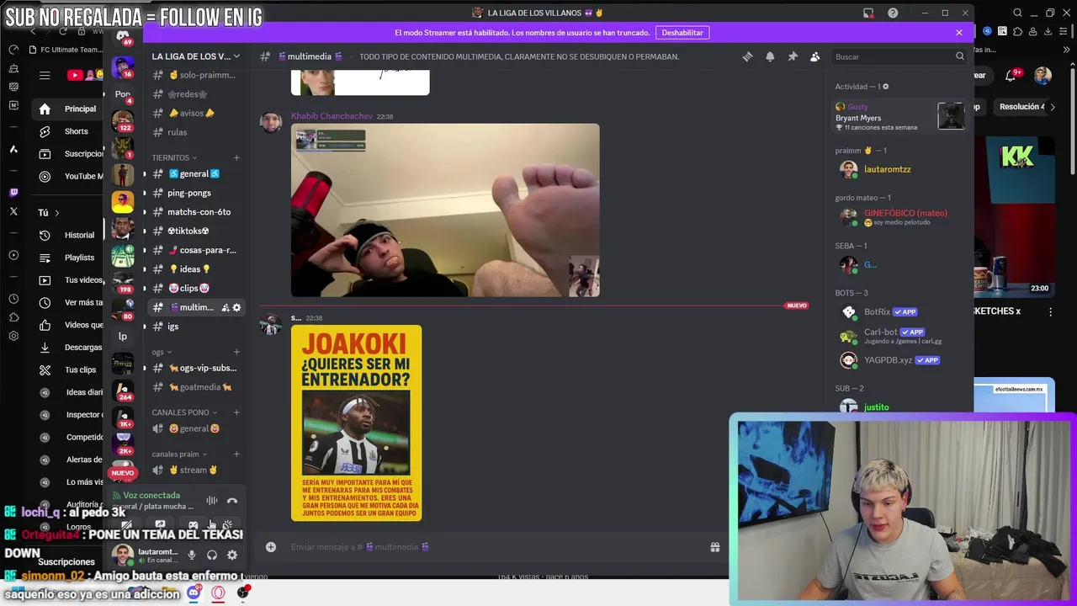The height and width of the screenshot is (606, 1077).
Task: Open YAGPDB.xyz in member list
Action: pos(900,360)
